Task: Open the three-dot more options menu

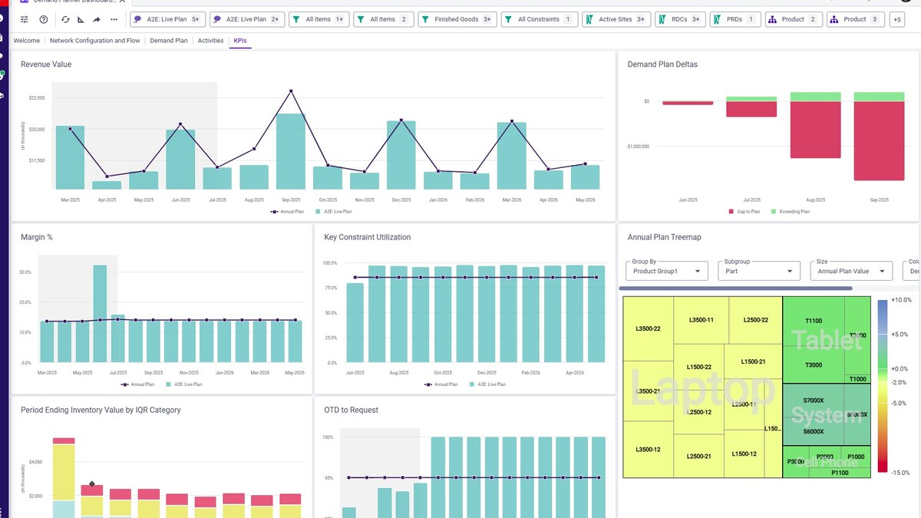Action: (x=114, y=19)
